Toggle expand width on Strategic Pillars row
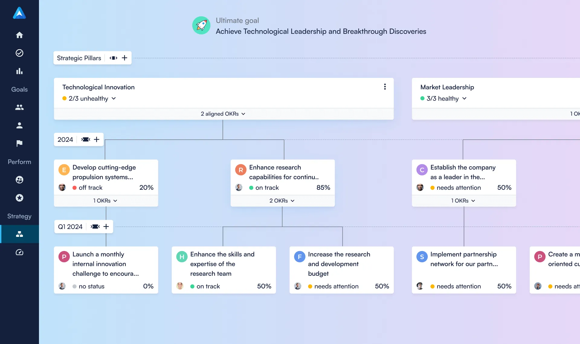Viewport: 580px width, 344px height. (x=113, y=58)
